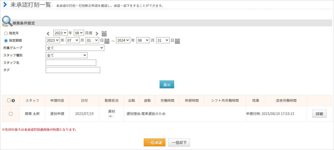Click blue chevron icon beside page title

coord(5,4)
